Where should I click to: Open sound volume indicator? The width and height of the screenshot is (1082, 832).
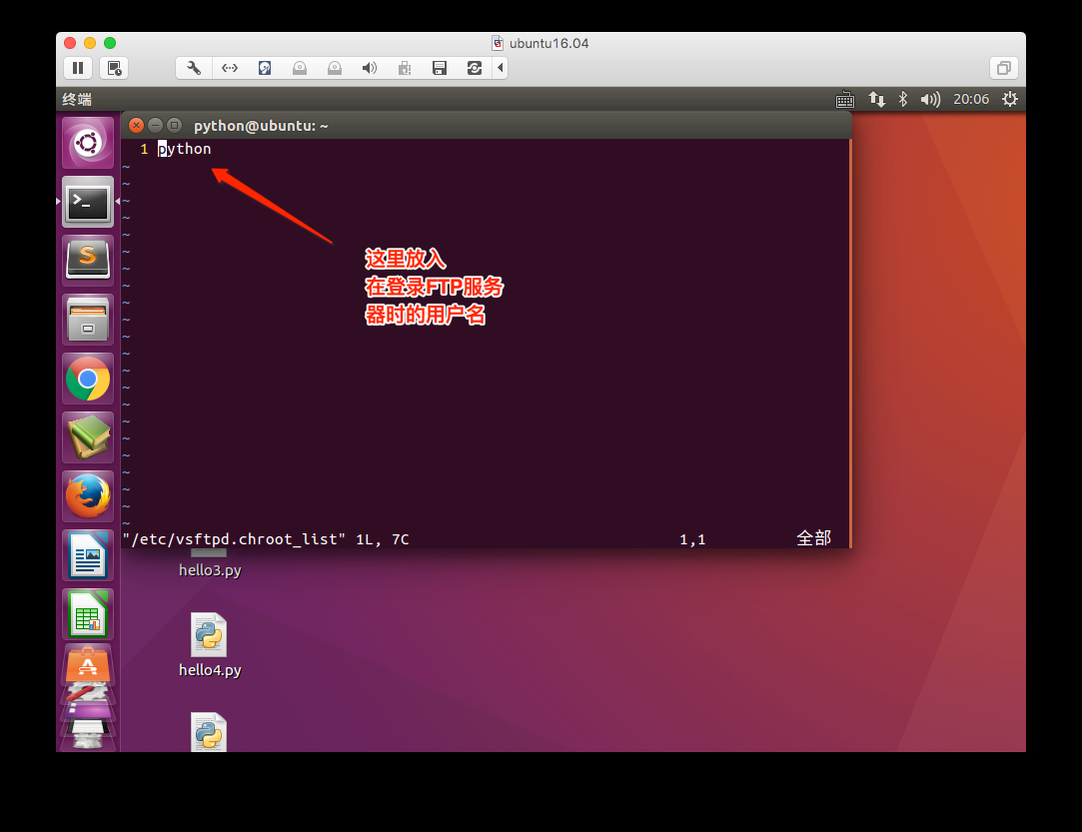930,99
